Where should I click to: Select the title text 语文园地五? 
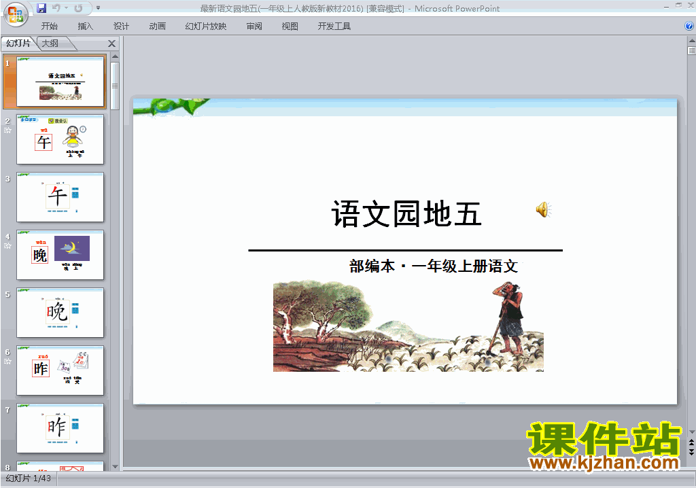point(406,214)
